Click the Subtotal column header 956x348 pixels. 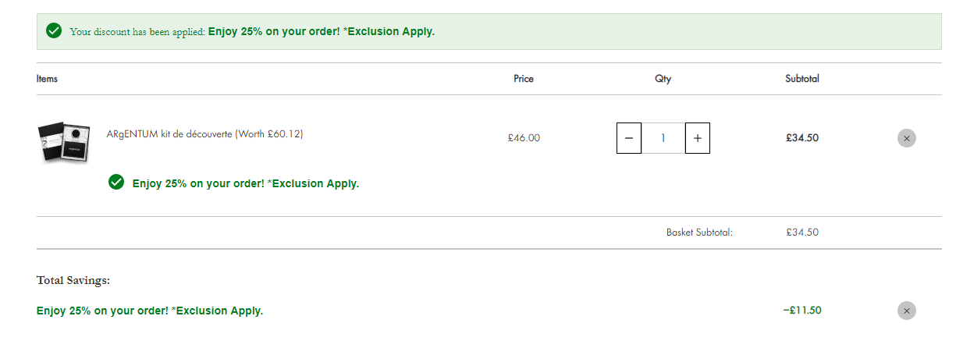pyautogui.click(x=802, y=79)
